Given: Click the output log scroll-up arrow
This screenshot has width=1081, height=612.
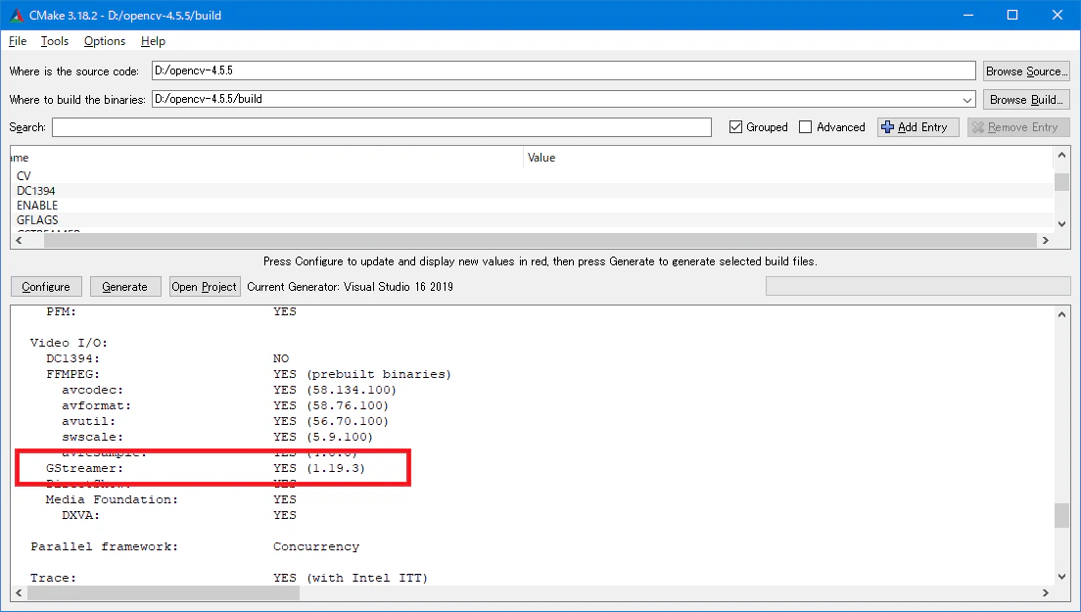Looking at the screenshot, I should tap(1061, 314).
